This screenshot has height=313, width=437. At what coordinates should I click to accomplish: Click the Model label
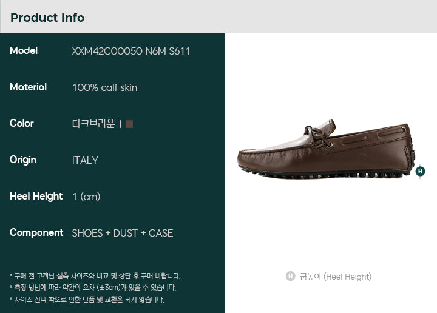pos(24,51)
